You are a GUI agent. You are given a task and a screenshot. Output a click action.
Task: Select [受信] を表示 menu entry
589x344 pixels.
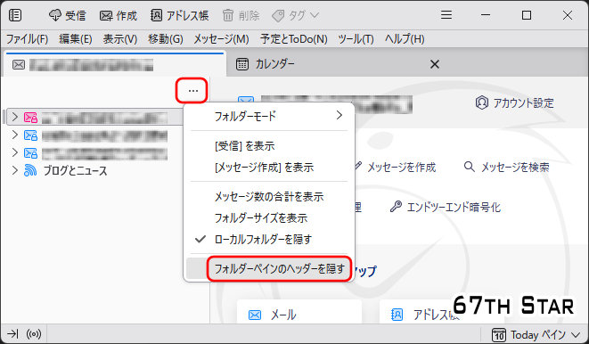pyautogui.click(x=269, y=146)
